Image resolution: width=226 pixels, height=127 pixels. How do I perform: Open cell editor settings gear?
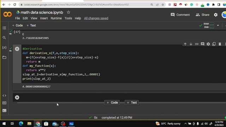point(208,44)
